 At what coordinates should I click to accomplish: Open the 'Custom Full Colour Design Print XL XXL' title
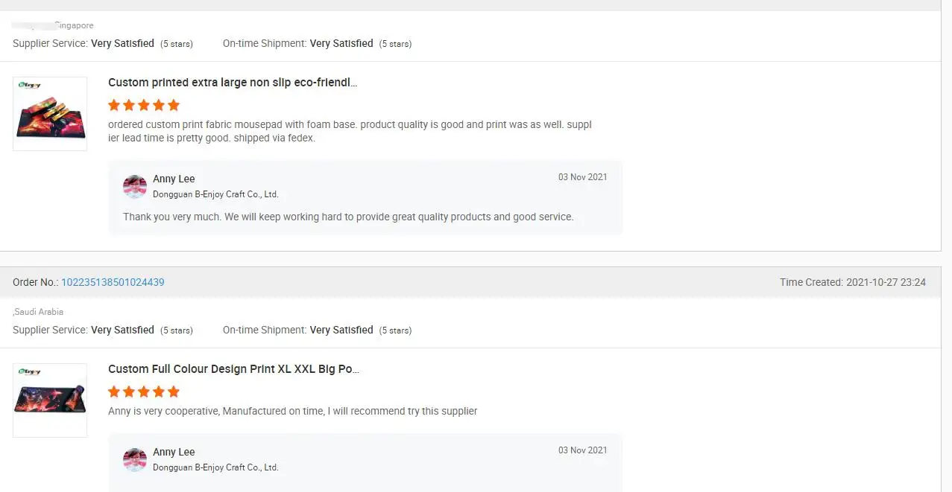coord(233,369)
